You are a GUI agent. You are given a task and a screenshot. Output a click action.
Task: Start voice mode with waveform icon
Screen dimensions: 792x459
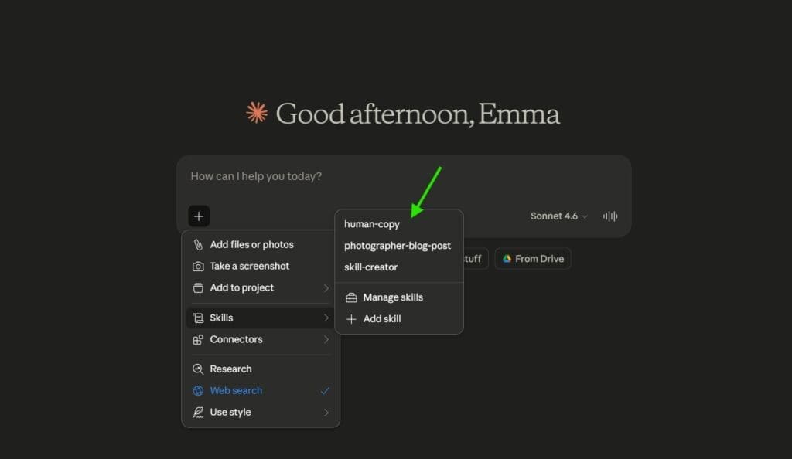coord(610,216)
